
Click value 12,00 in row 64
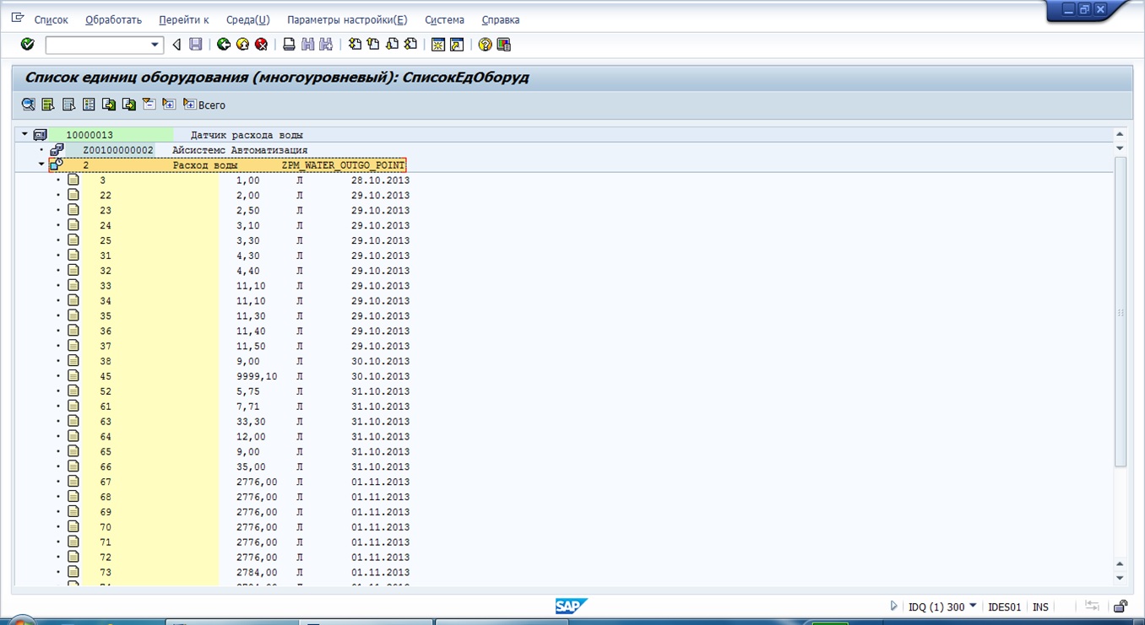click(x=251, y=437)
